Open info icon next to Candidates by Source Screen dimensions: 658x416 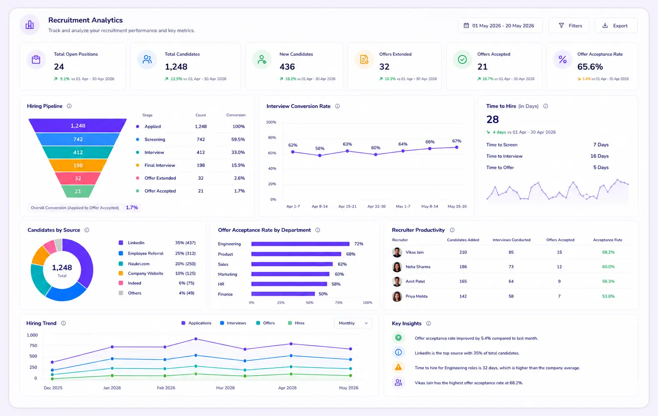(x=87, y=230)
